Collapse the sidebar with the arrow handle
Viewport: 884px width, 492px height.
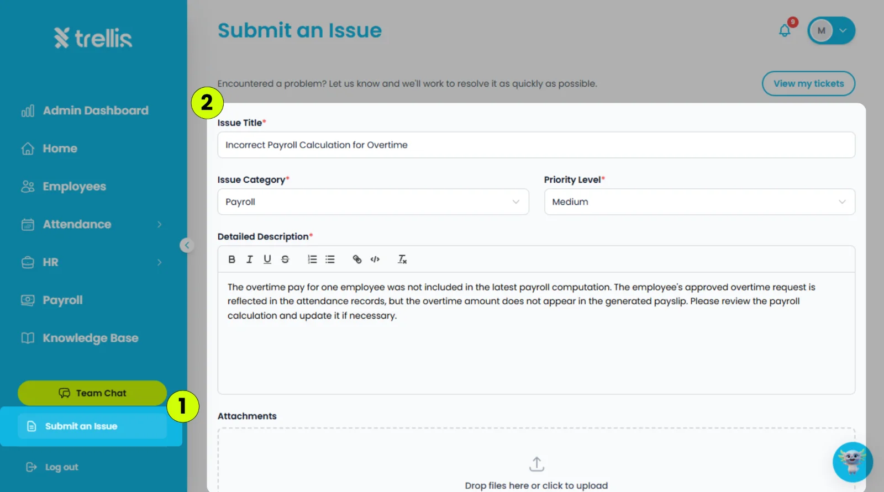coord(187,245)
